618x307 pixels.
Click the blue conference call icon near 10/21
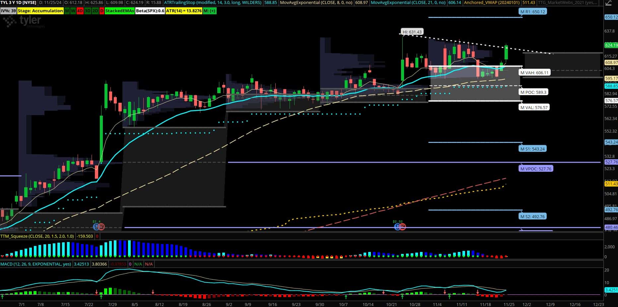pos(397,227)
